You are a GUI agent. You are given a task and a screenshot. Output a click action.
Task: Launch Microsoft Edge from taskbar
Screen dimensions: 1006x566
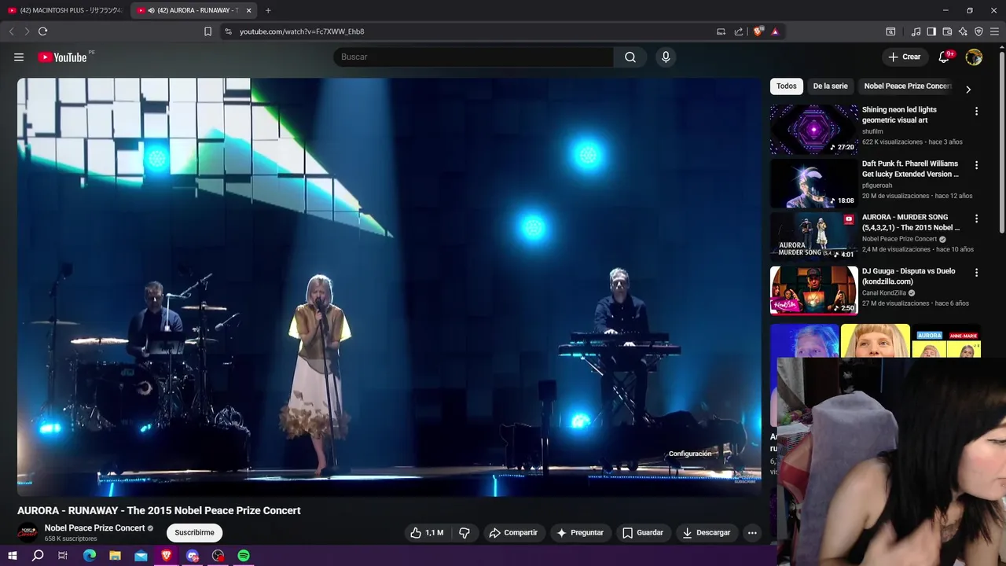click(x=90, y=555)
